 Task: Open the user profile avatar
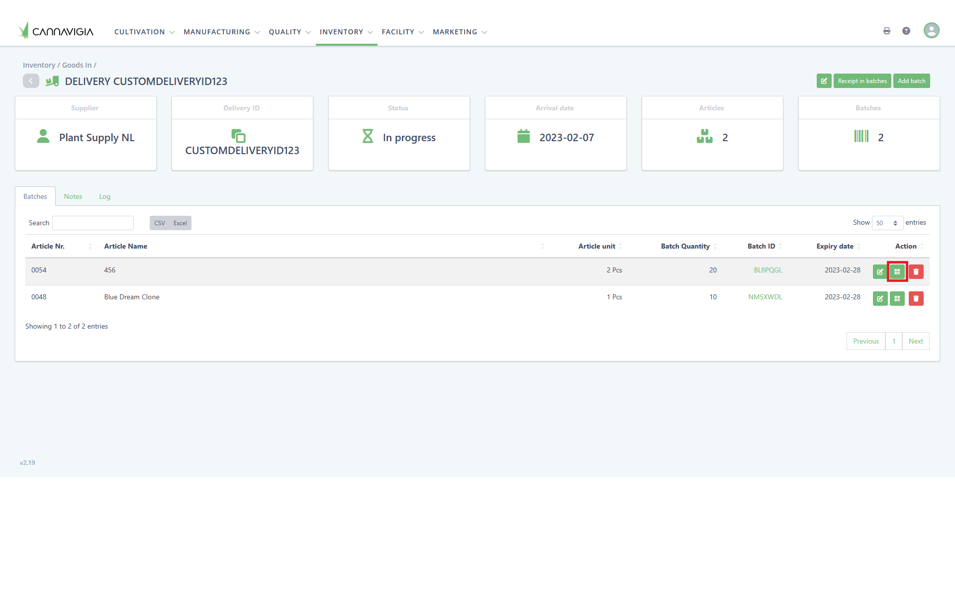pos(931,30)
